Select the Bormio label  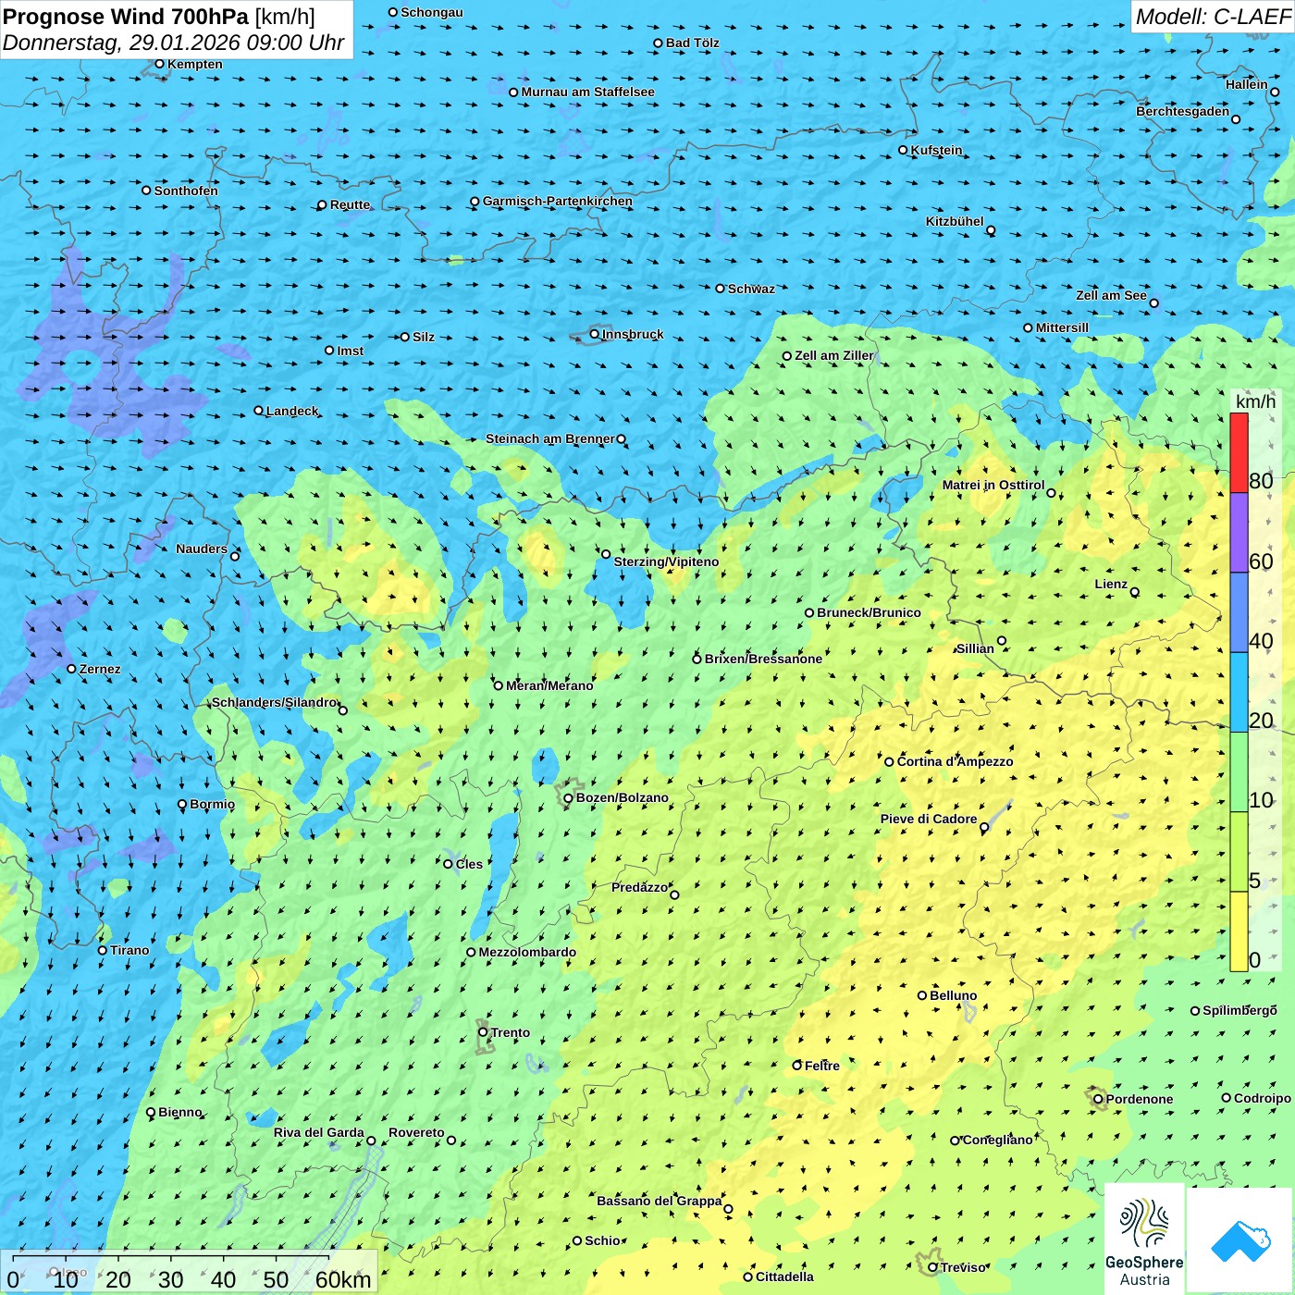(x=212, y=804)
